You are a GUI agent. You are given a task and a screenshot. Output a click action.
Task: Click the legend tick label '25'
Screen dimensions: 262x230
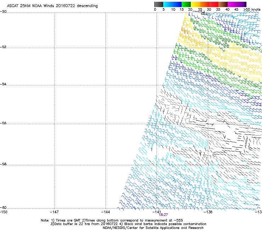pyautogui.click(x=200, y=10)
